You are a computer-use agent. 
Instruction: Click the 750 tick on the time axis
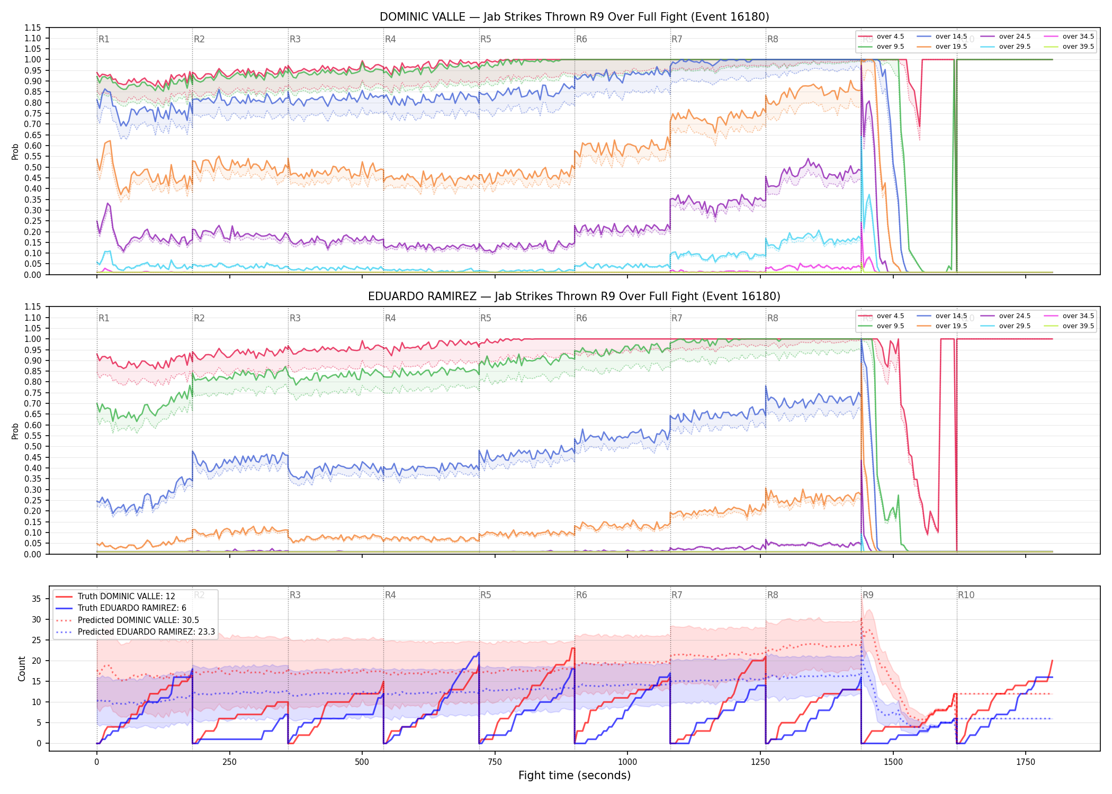coord(495,762)
